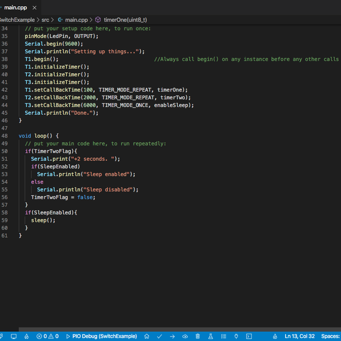The height and width of the screenshot is (341, 341).
Task: Click the cloud remote upload icon
Action: [x=185, y=336]
